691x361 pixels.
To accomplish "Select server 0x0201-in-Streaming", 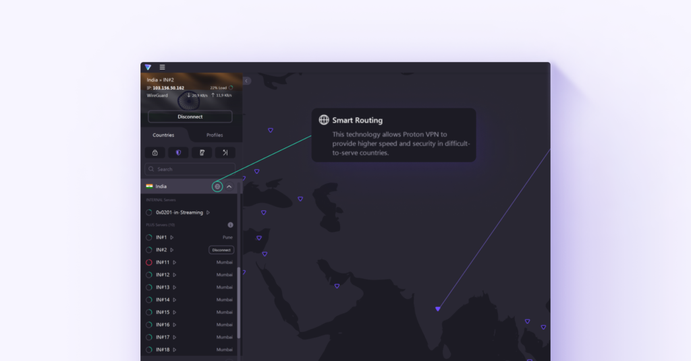I will coord(179,213).
